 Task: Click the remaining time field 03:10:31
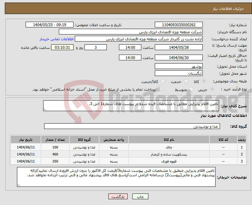click(x=62, y=48)
